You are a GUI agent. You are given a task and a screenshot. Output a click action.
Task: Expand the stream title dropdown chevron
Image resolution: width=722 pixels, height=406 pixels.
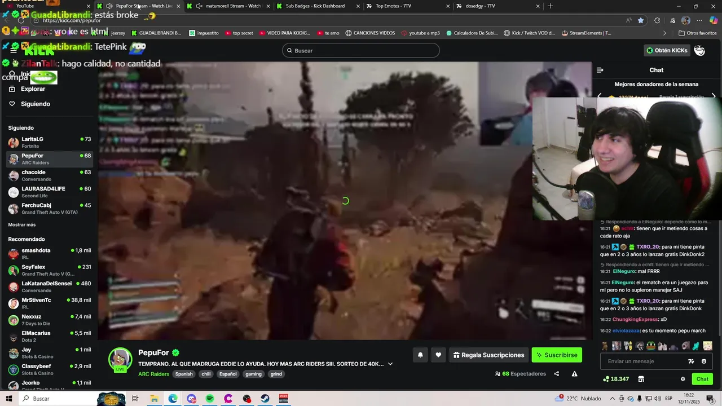pyautogui.click(x=390, y=364)
